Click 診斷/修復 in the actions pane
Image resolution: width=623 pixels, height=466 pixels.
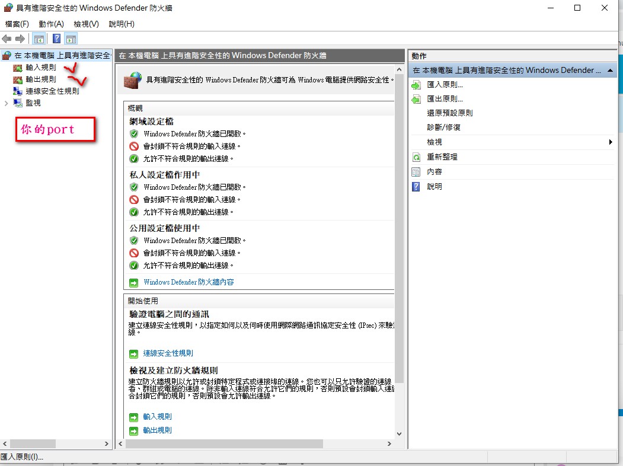pyautogui.click(x=443, y=127)
